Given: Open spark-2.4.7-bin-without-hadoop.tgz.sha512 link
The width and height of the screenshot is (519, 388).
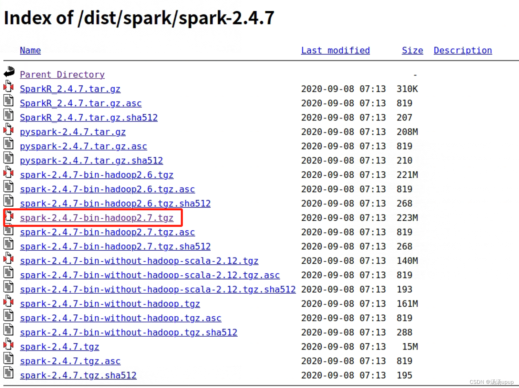Looking at the screenshot, I should coord(128,332).
